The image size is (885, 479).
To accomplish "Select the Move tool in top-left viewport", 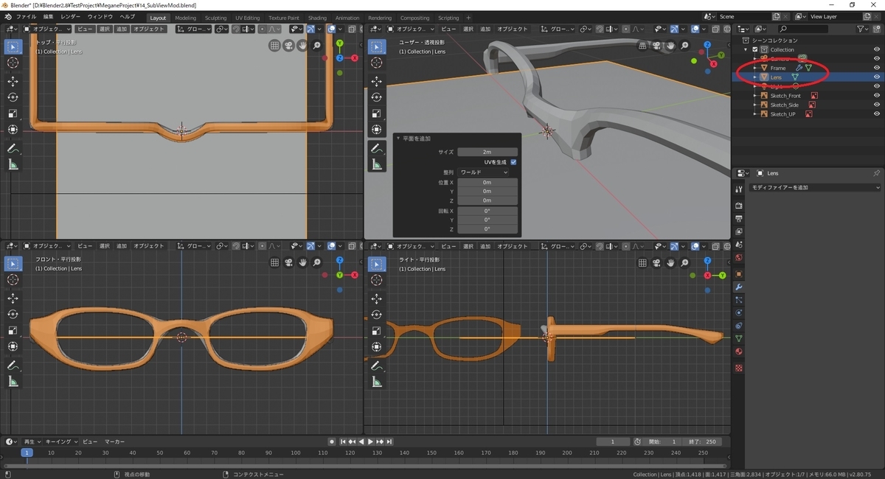I will pos(13,81).
